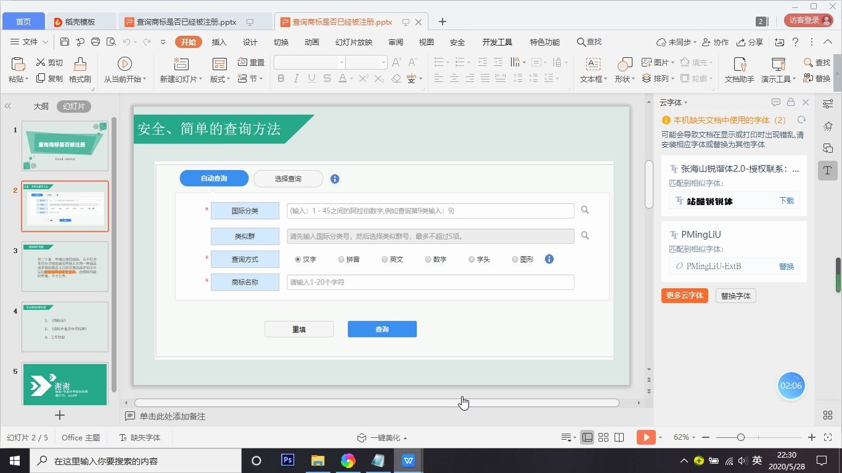Select slide 5 thumbnail showing 谢谢
The height and width of the screenshot is (473, 842).
tap(65, 383)
